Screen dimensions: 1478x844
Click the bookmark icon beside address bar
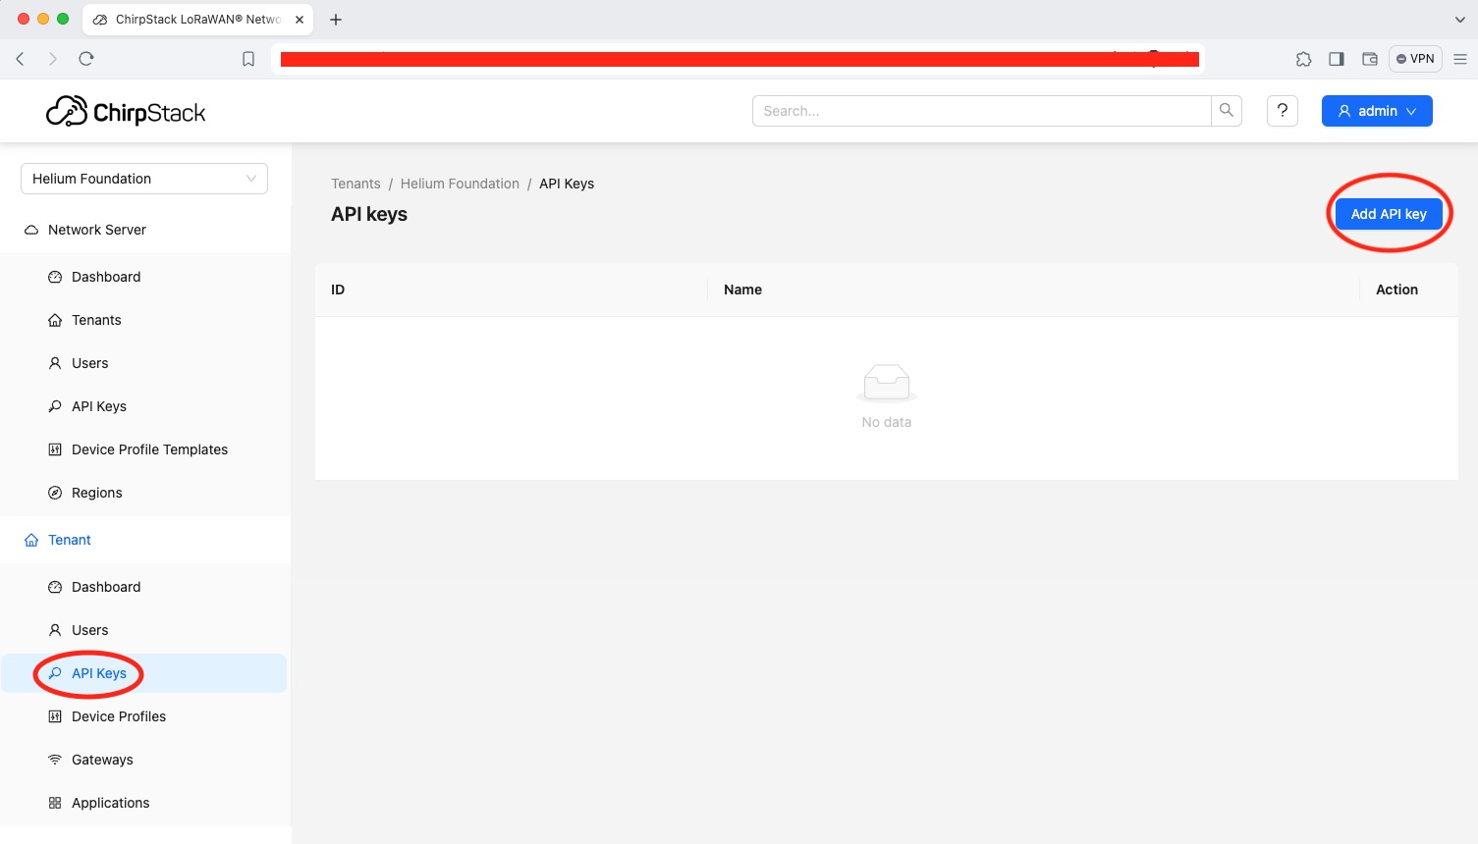(x=248, y=59)
